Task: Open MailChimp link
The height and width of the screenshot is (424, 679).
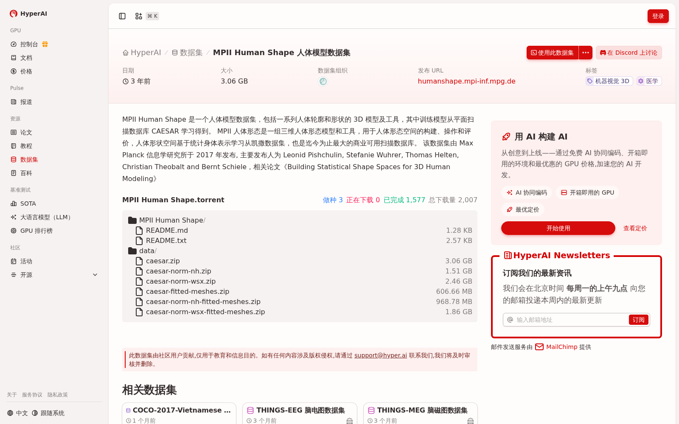Action: click(562, 347)
